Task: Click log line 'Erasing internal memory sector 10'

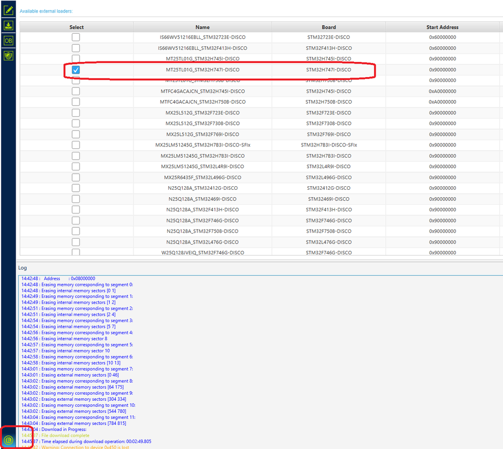Action: pos(65,351)
